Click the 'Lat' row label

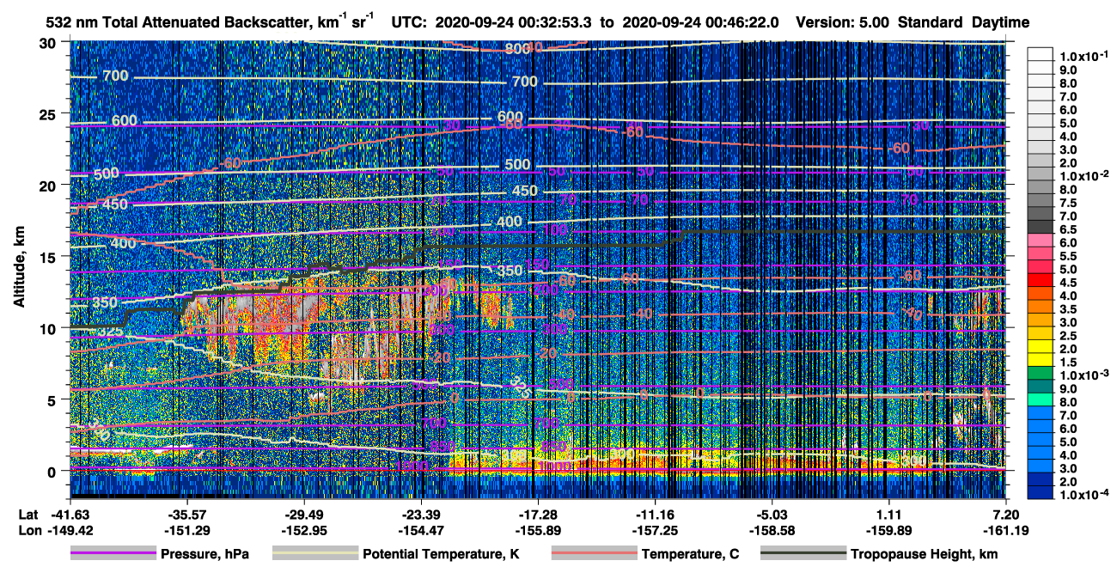tap(27, 515)
